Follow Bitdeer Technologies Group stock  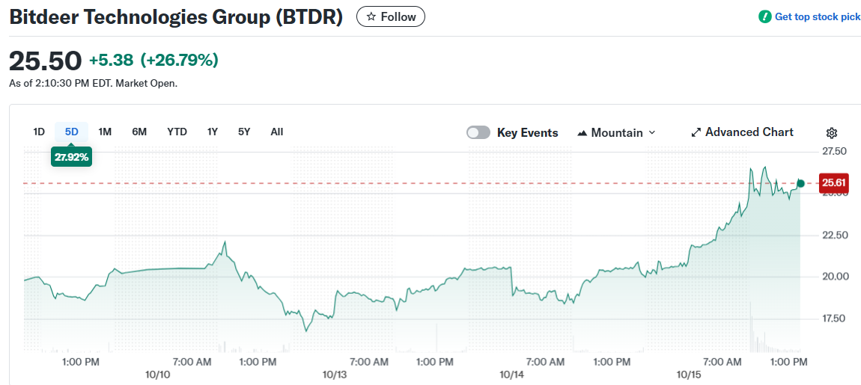[x=391, y=16]
